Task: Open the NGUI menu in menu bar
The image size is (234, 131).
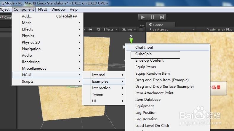Action: (43, 9)
